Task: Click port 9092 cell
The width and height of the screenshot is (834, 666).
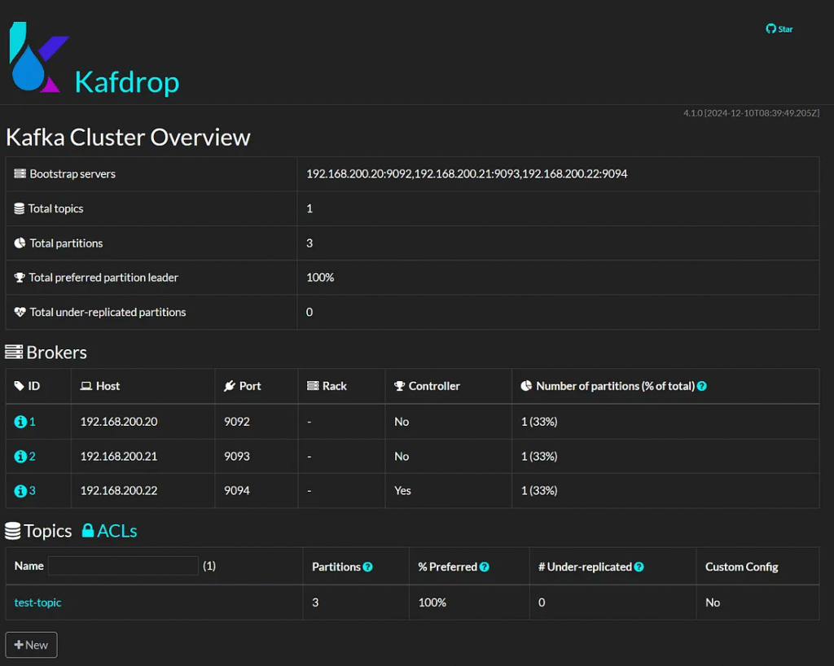Action: (237, 422)
